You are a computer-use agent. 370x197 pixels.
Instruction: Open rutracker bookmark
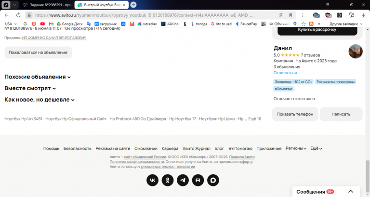(147, 24)
